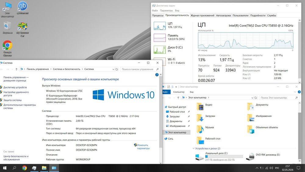
Task: Open Remote access settings link
Action: [x=16, y=94]
